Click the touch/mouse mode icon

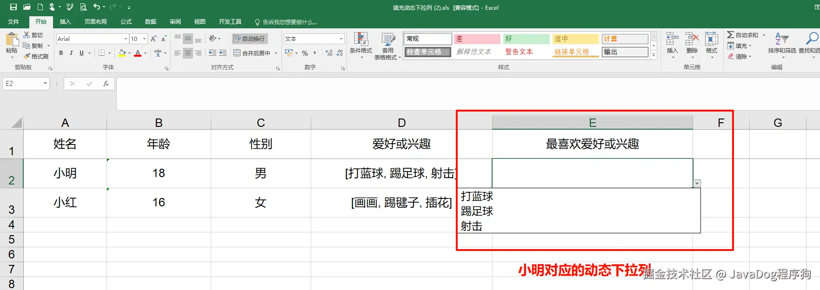(x=53, y=7)
